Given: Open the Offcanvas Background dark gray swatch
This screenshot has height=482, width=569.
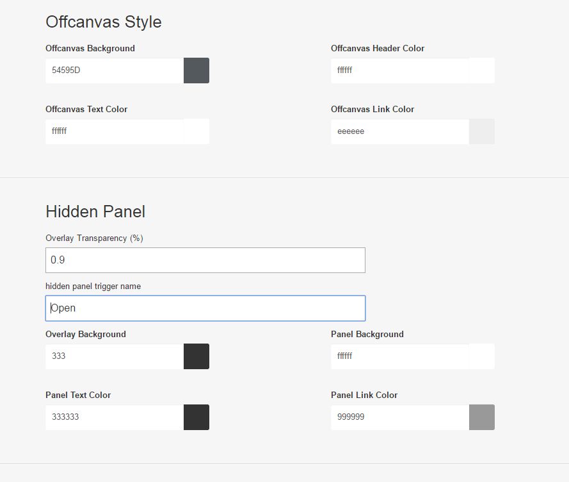Looking at the screenshot, I should [196, 71].
